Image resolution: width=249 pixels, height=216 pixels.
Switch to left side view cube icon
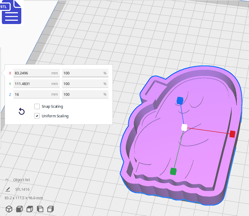(40, 209)
